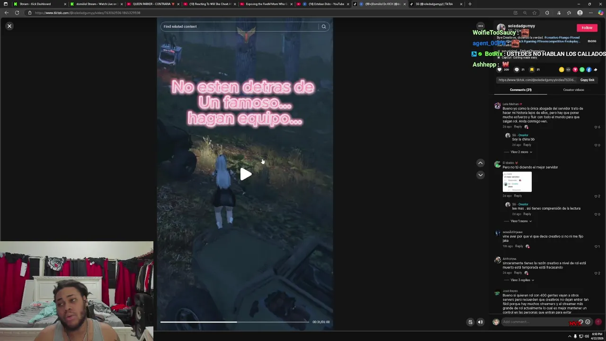Open image attachment in El diablo comment
The height and width of the screenshot is (341, 606).
517,181
